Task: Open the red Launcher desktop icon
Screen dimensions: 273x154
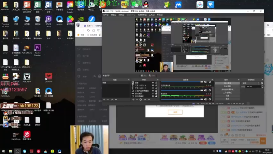Action: point(48,78)
